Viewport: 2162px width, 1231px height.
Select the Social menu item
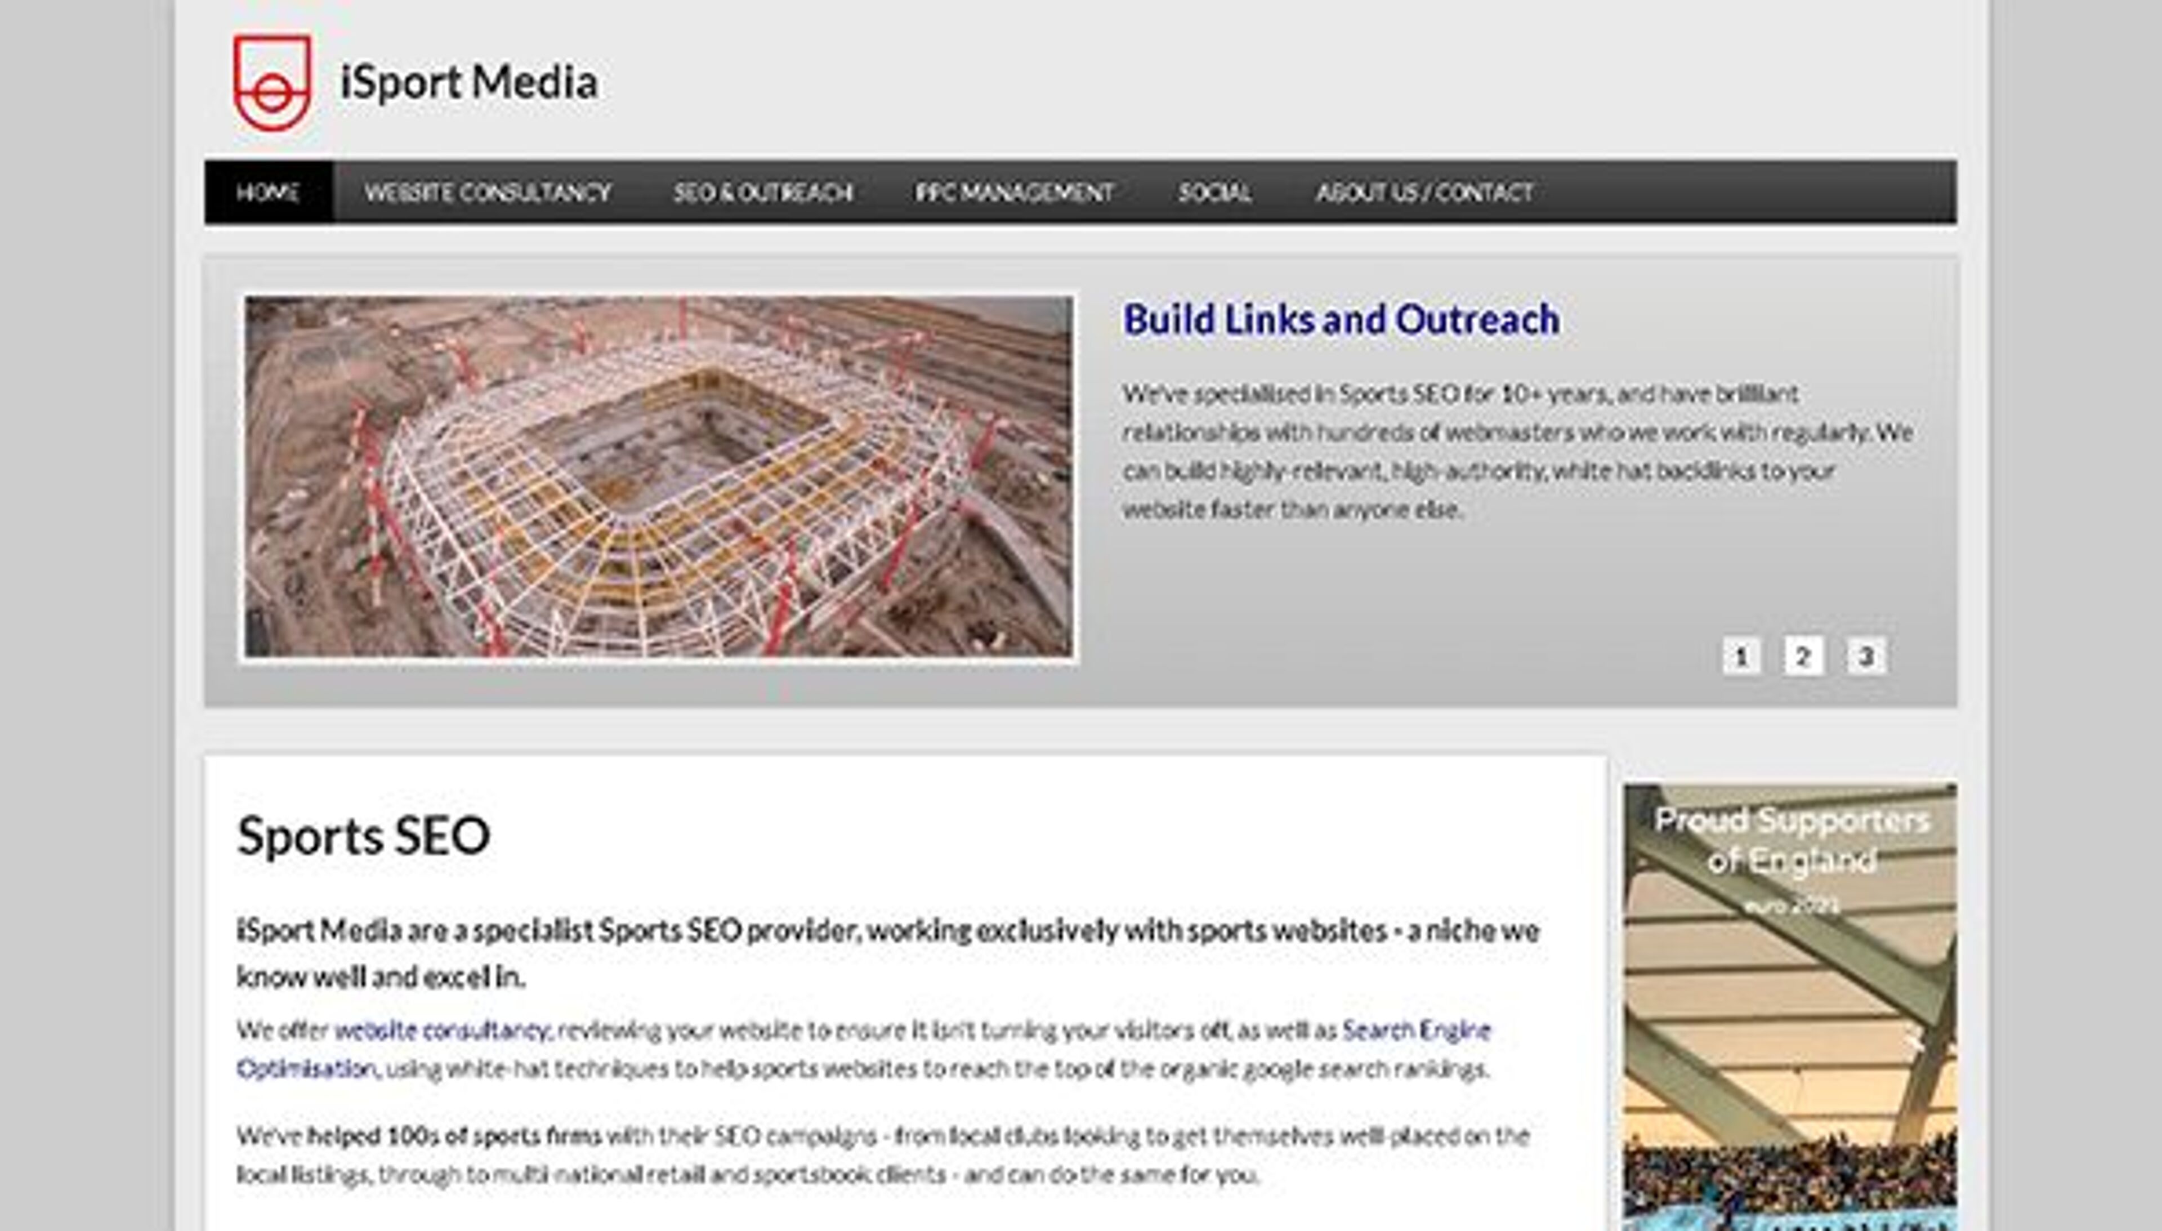point(1214,192)
